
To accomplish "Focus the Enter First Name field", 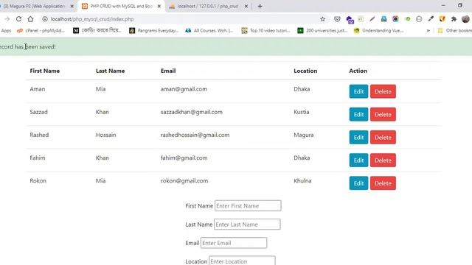I will pos(248,206).
